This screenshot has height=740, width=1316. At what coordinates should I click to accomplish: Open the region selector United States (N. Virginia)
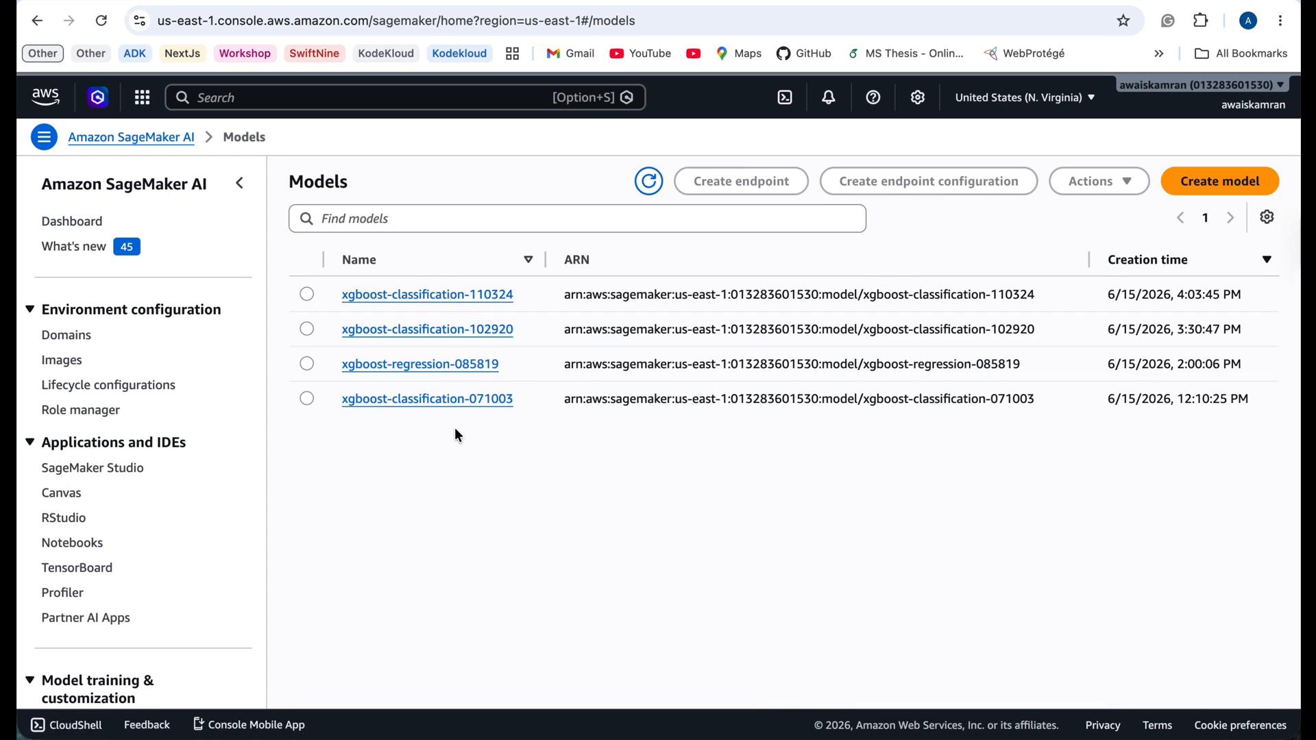click(1025, 97)
